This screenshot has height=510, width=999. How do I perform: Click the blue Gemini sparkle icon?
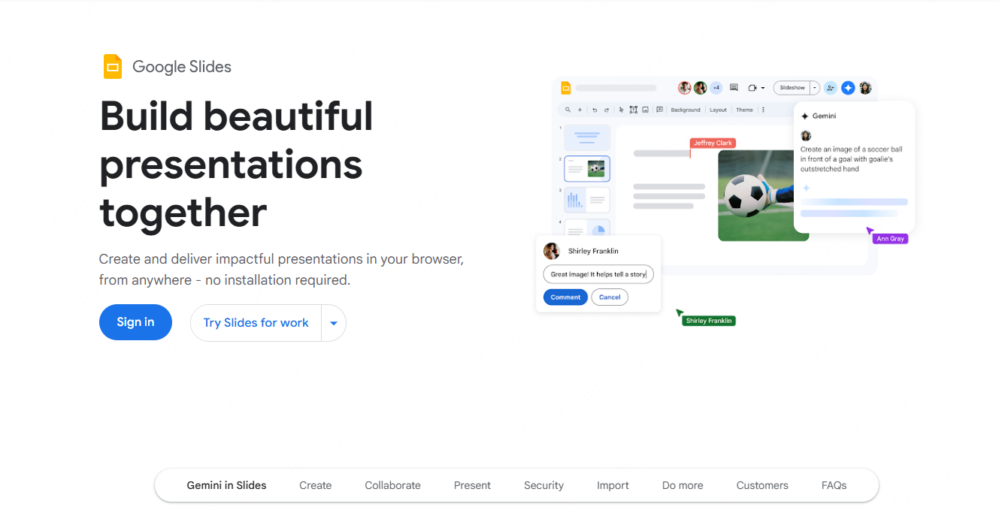[x=848, y=88]
